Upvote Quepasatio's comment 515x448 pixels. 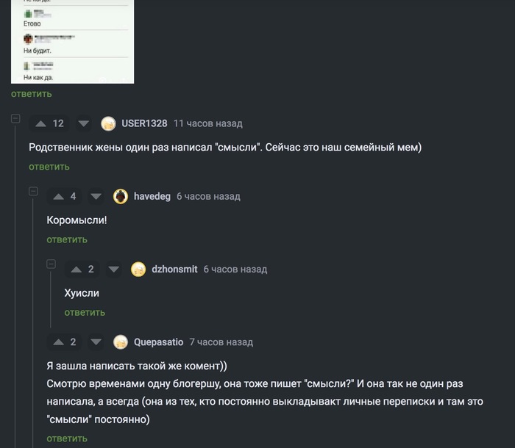[58, 342]
